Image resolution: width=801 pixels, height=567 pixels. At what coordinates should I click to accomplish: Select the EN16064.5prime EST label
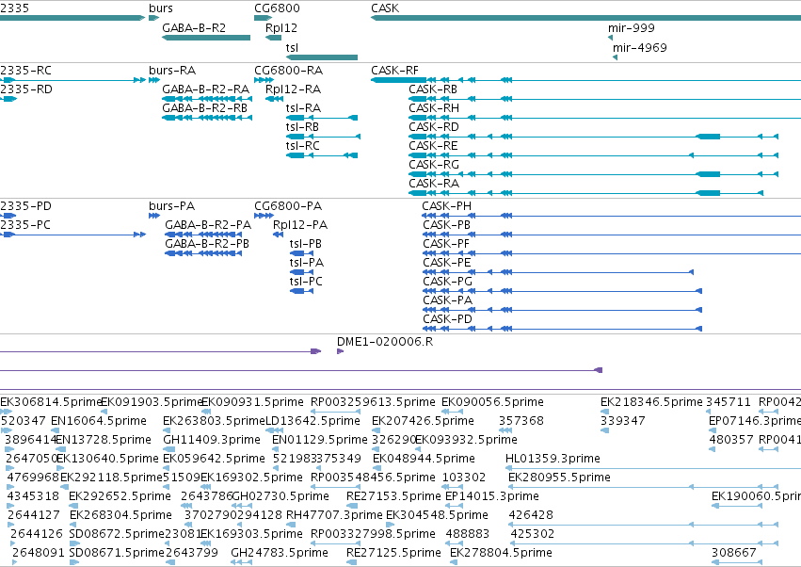pos(99,421)
